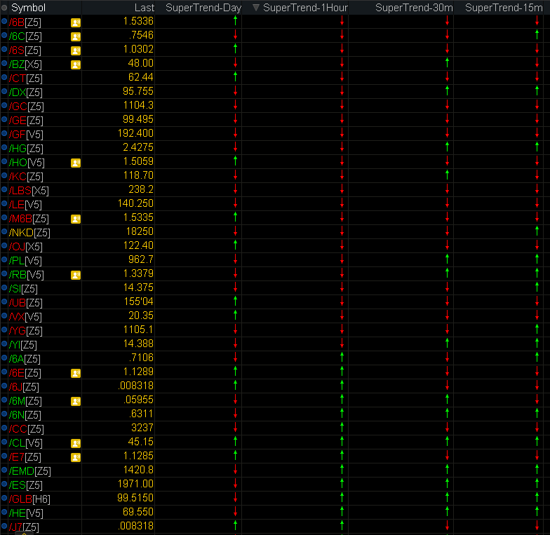
Task: Open the yellow note icon for /E7[Z5]
Action: (76, 457)
